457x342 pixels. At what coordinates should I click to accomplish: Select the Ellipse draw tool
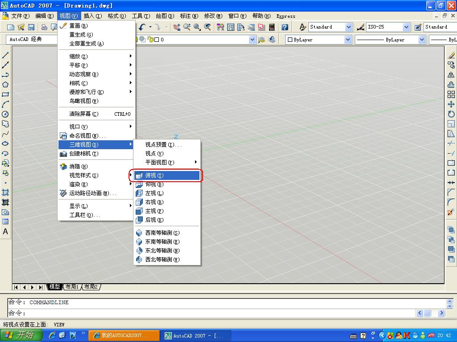point(5,144)
